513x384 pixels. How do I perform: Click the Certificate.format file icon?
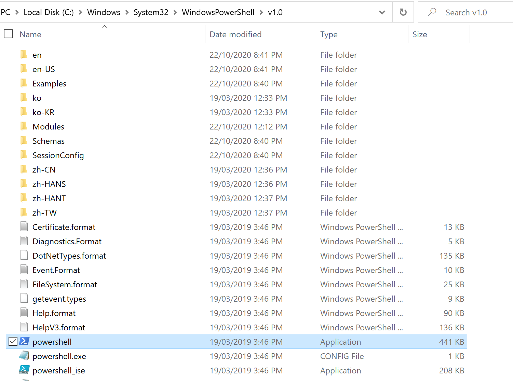pyautogui.click(x=24, y=227)
